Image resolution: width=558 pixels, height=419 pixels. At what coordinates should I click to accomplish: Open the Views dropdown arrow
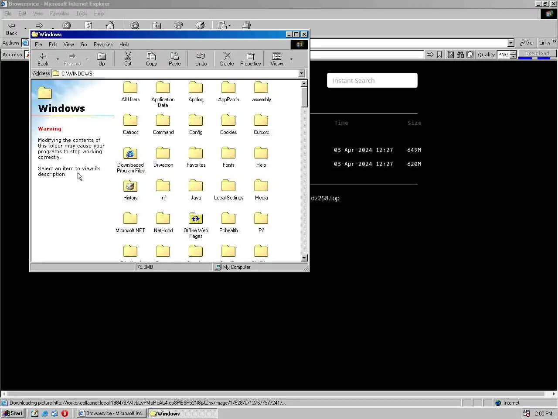pos(291,59)
